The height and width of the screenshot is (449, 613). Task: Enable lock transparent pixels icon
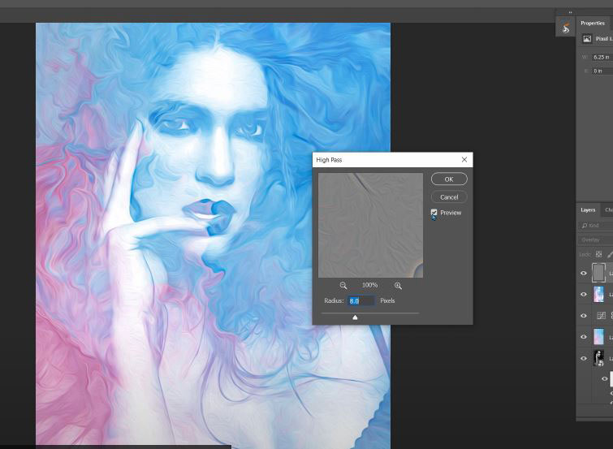coord(599,254)
